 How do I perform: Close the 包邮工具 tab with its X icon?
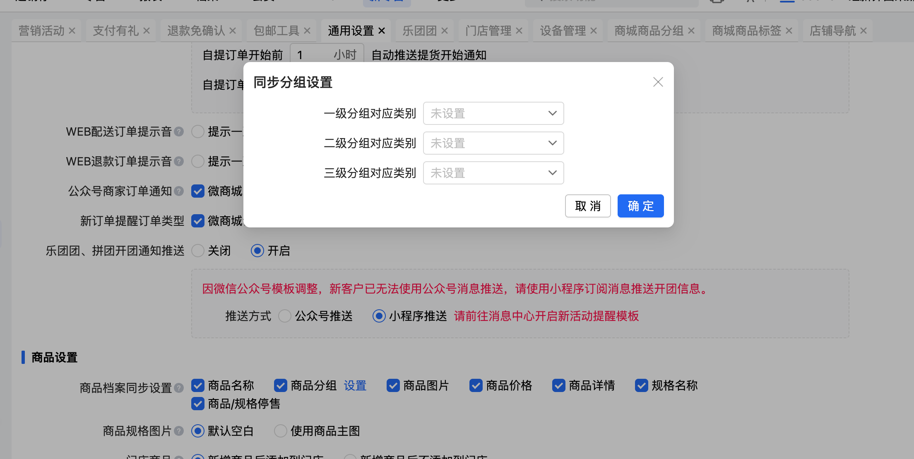coord(307,31)
